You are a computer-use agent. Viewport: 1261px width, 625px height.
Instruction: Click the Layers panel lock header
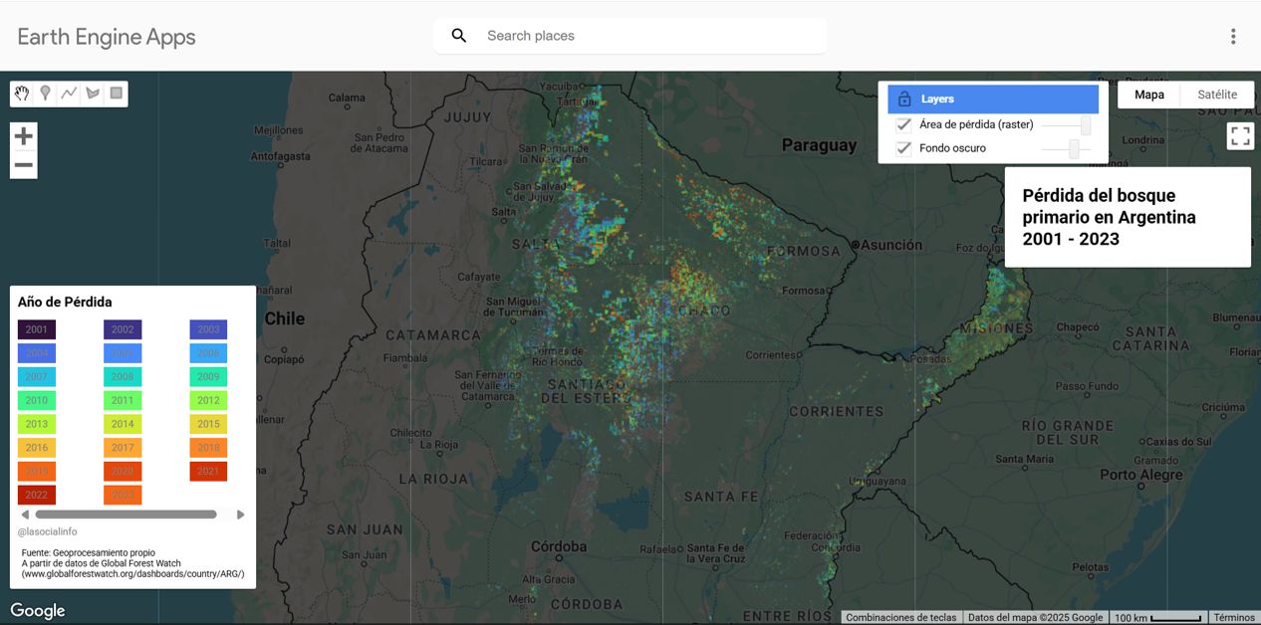click(993, 100)
